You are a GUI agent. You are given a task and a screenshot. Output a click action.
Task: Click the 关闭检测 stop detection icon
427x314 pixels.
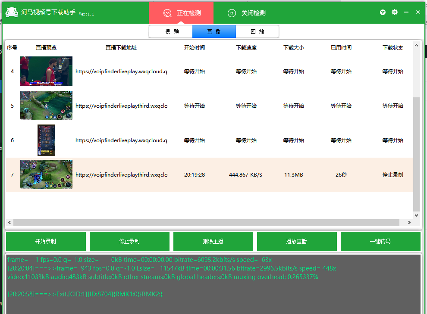point(232,13)
